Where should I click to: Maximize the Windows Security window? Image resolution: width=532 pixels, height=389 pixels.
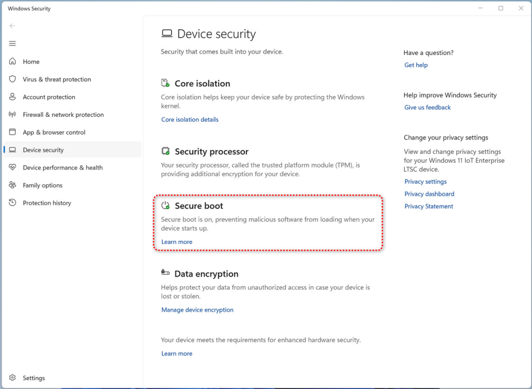(x=501, y=8)
